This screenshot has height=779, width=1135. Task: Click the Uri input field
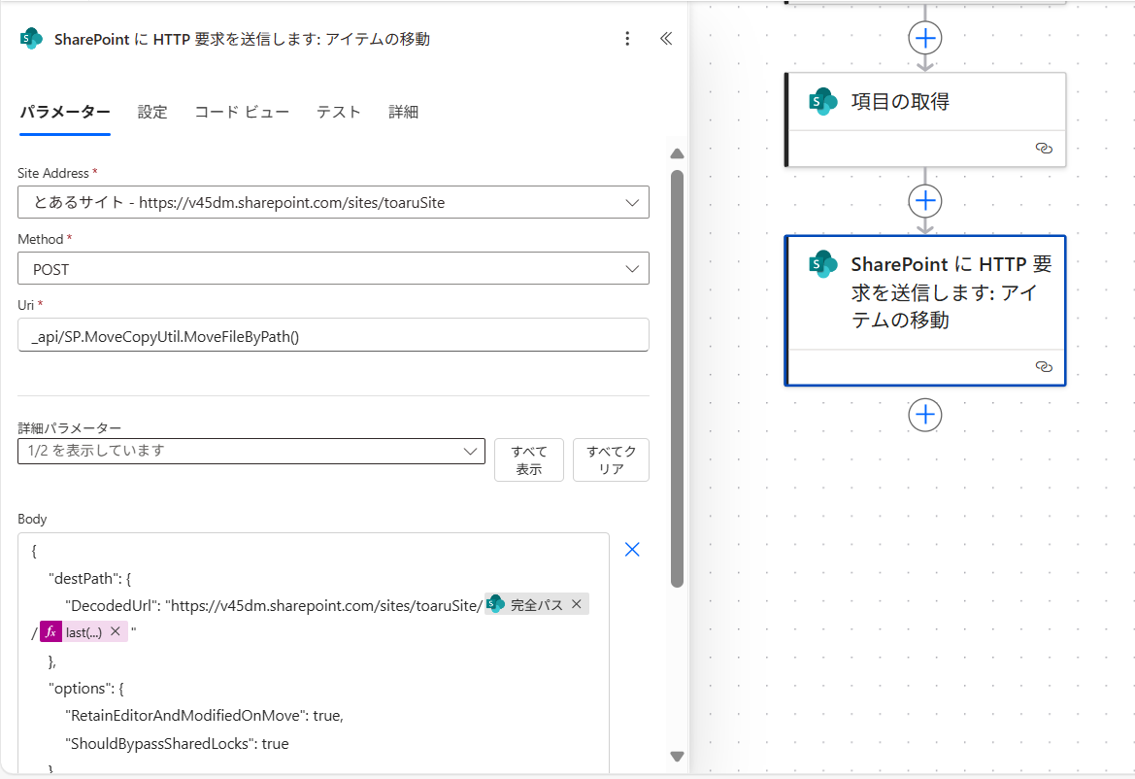333,335
